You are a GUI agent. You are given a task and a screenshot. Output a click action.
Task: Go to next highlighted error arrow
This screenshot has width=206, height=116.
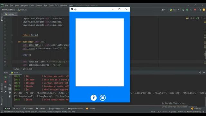tap(204, 18)
